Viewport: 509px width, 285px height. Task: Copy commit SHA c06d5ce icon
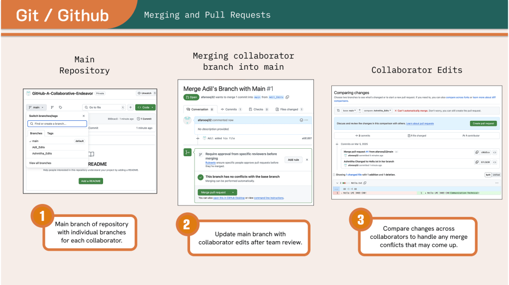(477, 152)
